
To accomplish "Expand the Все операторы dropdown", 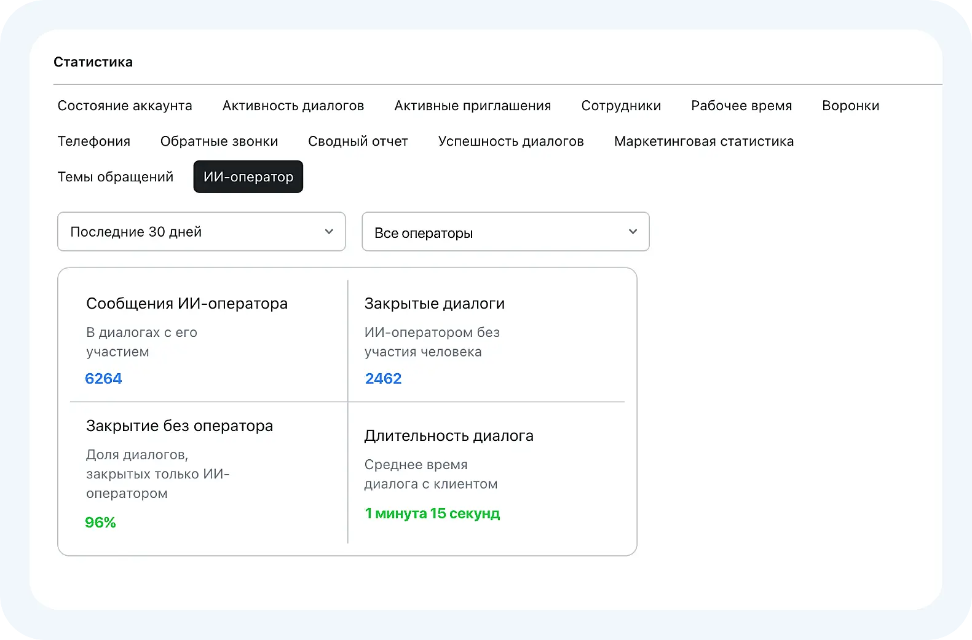I will [x=505, y=232].
